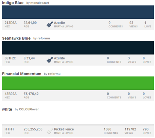155x138 pixels.
Task: Click hex value 213D5A
Action: click(x=11, y=23)
